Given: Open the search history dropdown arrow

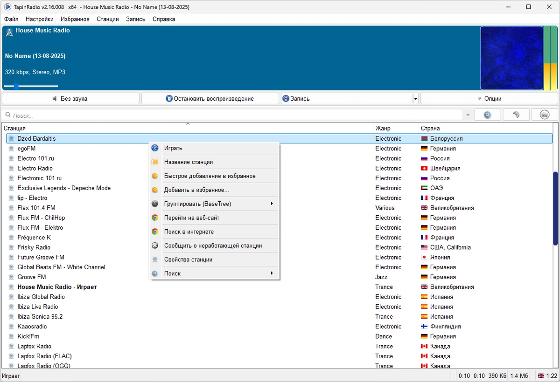Looking at the screenshot, I should pos(468,115).
